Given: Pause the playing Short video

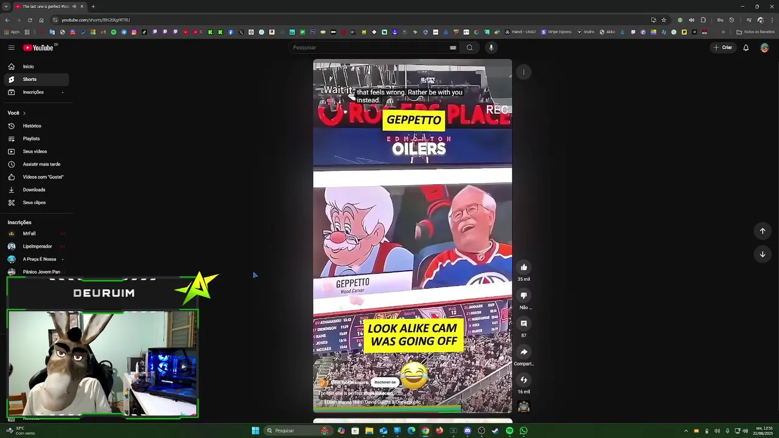Looking at the screenshot, I should tap(413, 237).
